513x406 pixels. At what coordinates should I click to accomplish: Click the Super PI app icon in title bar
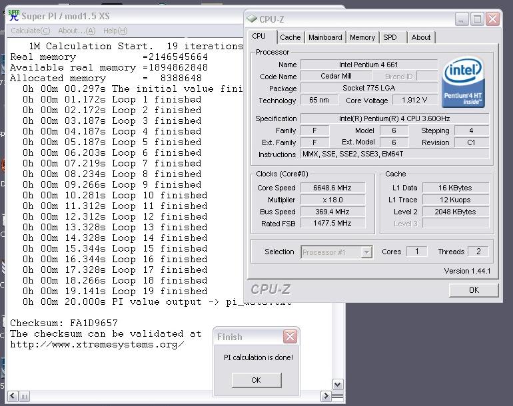click(14, 16)
